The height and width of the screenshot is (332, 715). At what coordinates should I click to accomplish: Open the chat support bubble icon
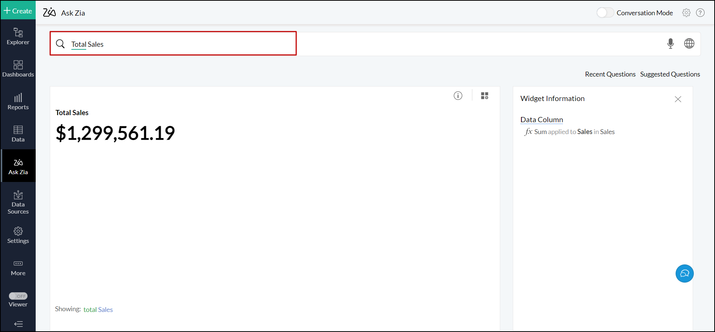(x=684, y=274)
